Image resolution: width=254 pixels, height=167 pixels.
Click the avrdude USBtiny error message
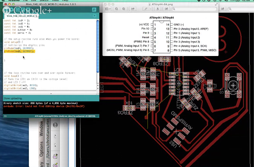(44, 106)
